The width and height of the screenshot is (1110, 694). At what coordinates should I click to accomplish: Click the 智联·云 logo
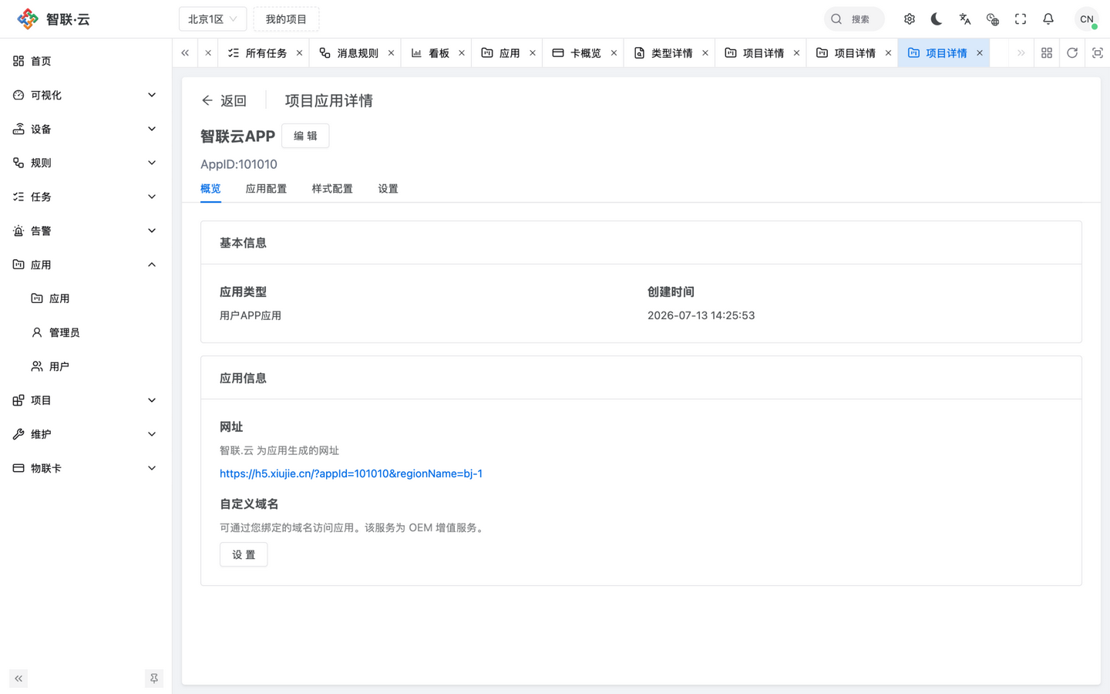54,19
